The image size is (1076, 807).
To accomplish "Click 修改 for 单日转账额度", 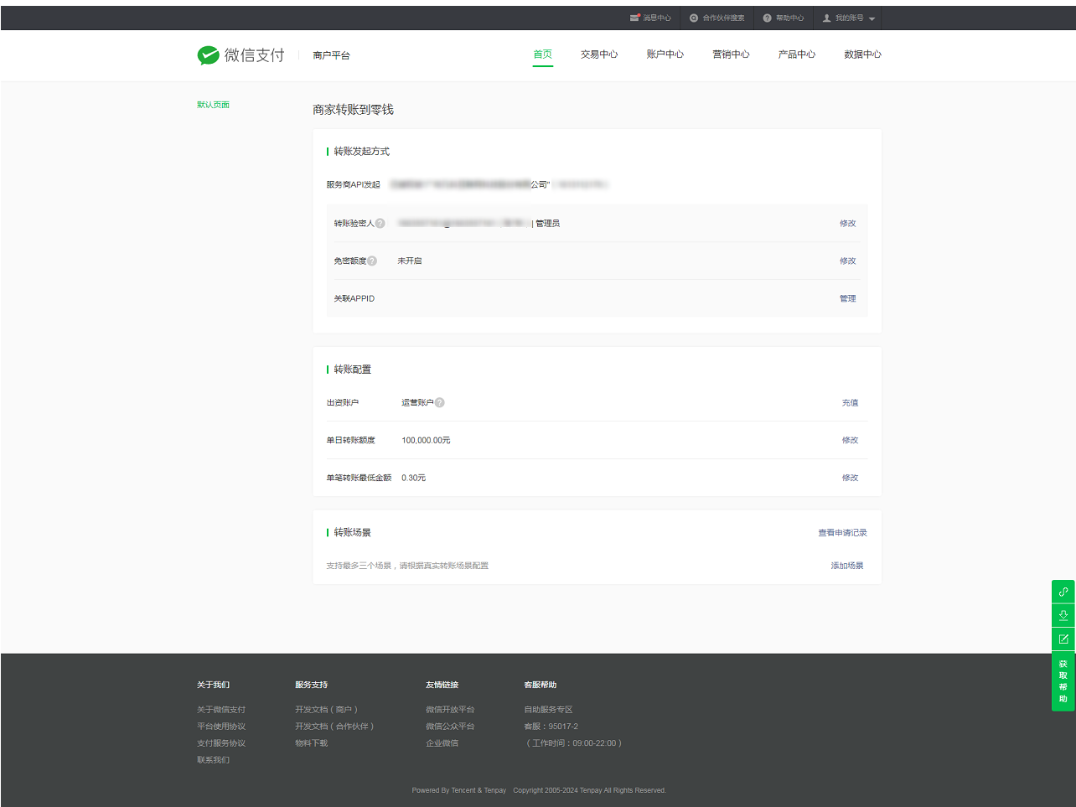I will point(850,441).
